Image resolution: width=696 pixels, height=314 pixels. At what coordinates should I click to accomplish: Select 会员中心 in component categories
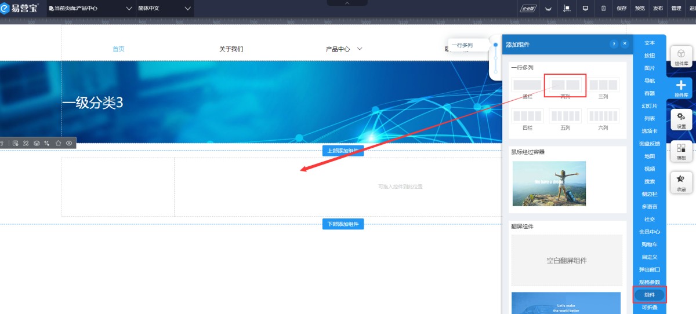(x=650, y=232)
